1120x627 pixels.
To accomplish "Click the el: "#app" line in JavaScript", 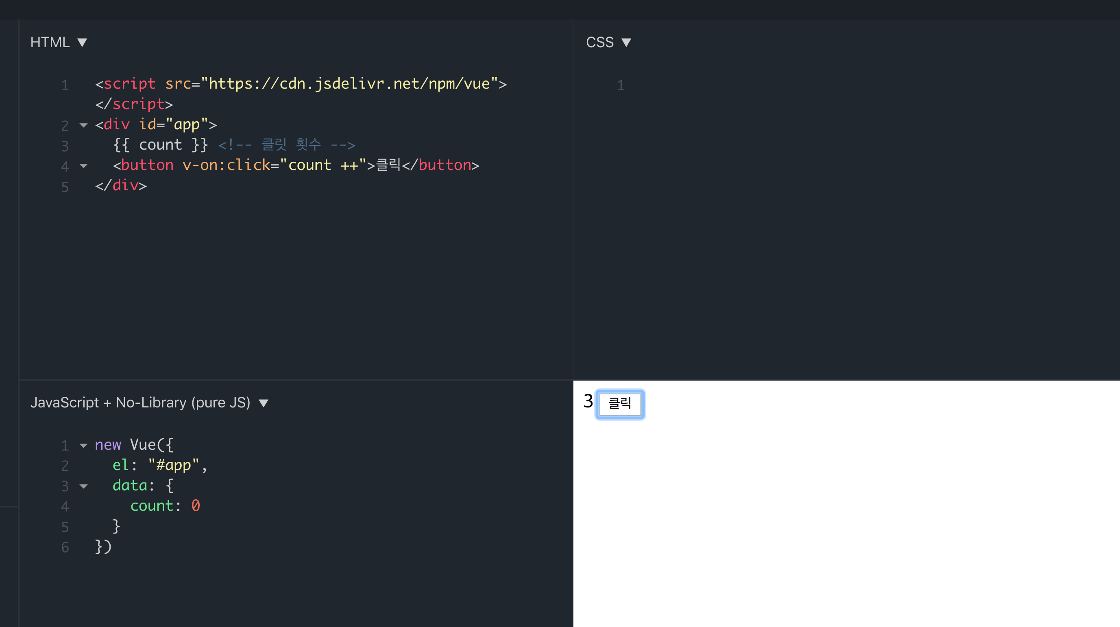I will (159, 465).
